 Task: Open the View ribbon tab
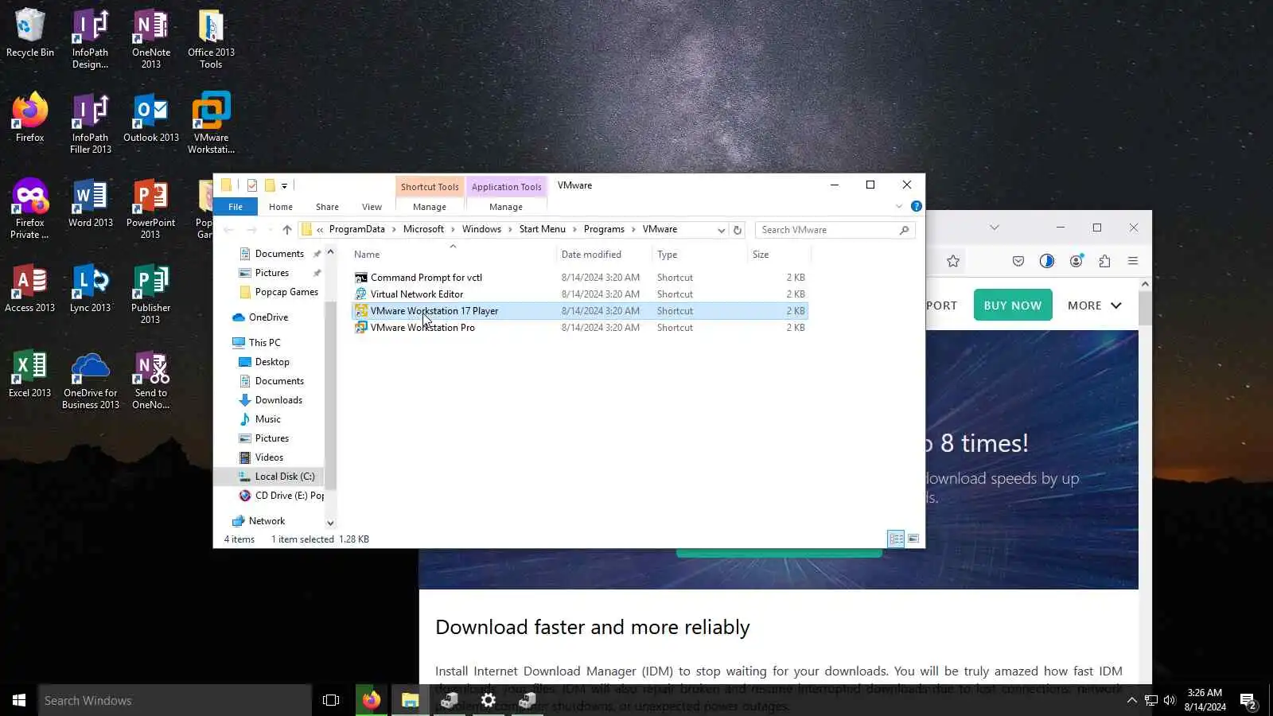pos(372,207)
